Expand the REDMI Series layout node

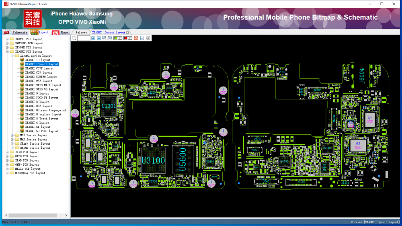(12, 148)
